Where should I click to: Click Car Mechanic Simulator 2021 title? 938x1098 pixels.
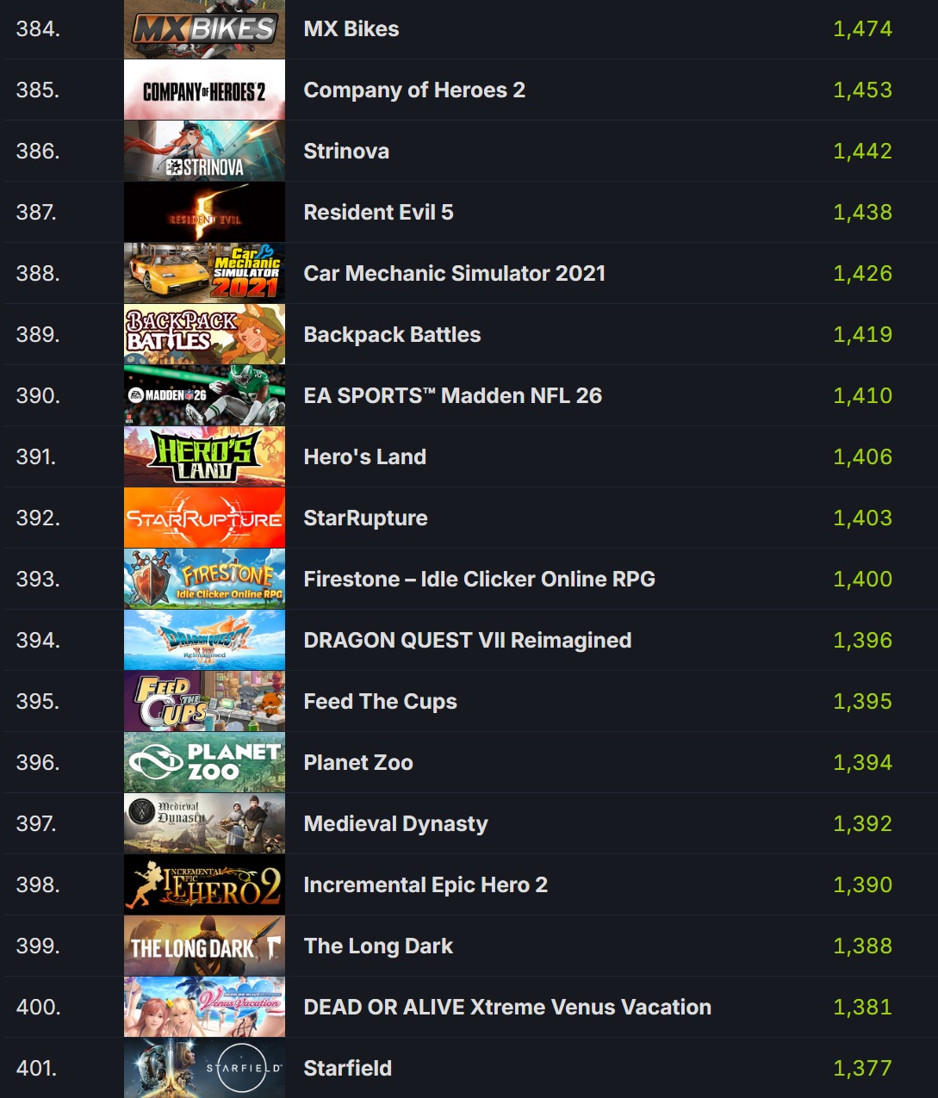(455, 274)
